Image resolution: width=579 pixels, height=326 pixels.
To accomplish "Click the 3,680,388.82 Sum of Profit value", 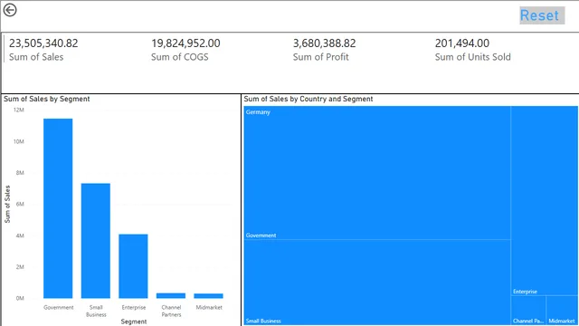I will (x=324, y=43).
